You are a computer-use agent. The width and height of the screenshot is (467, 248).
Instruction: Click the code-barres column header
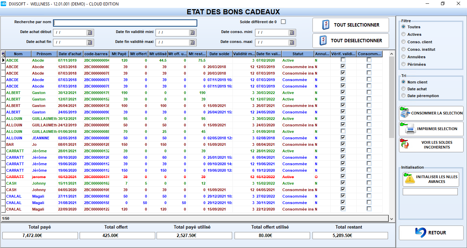[x=96, y=54]
